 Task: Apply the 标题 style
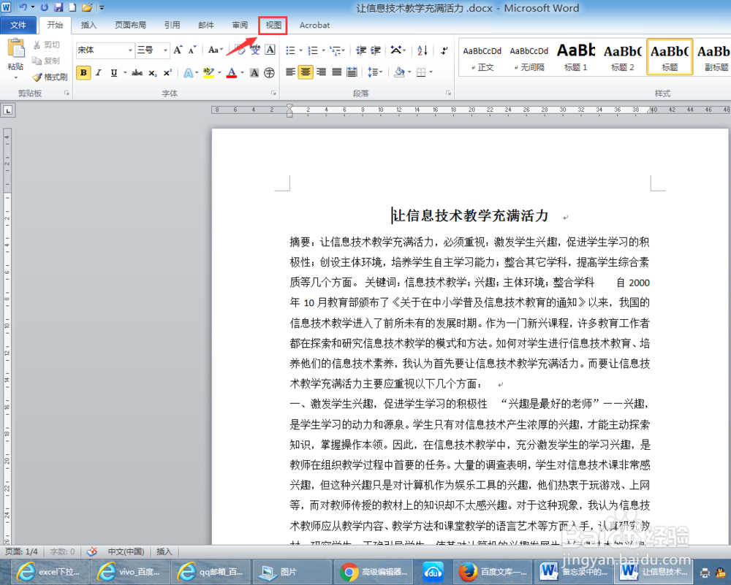pos(669,56)
